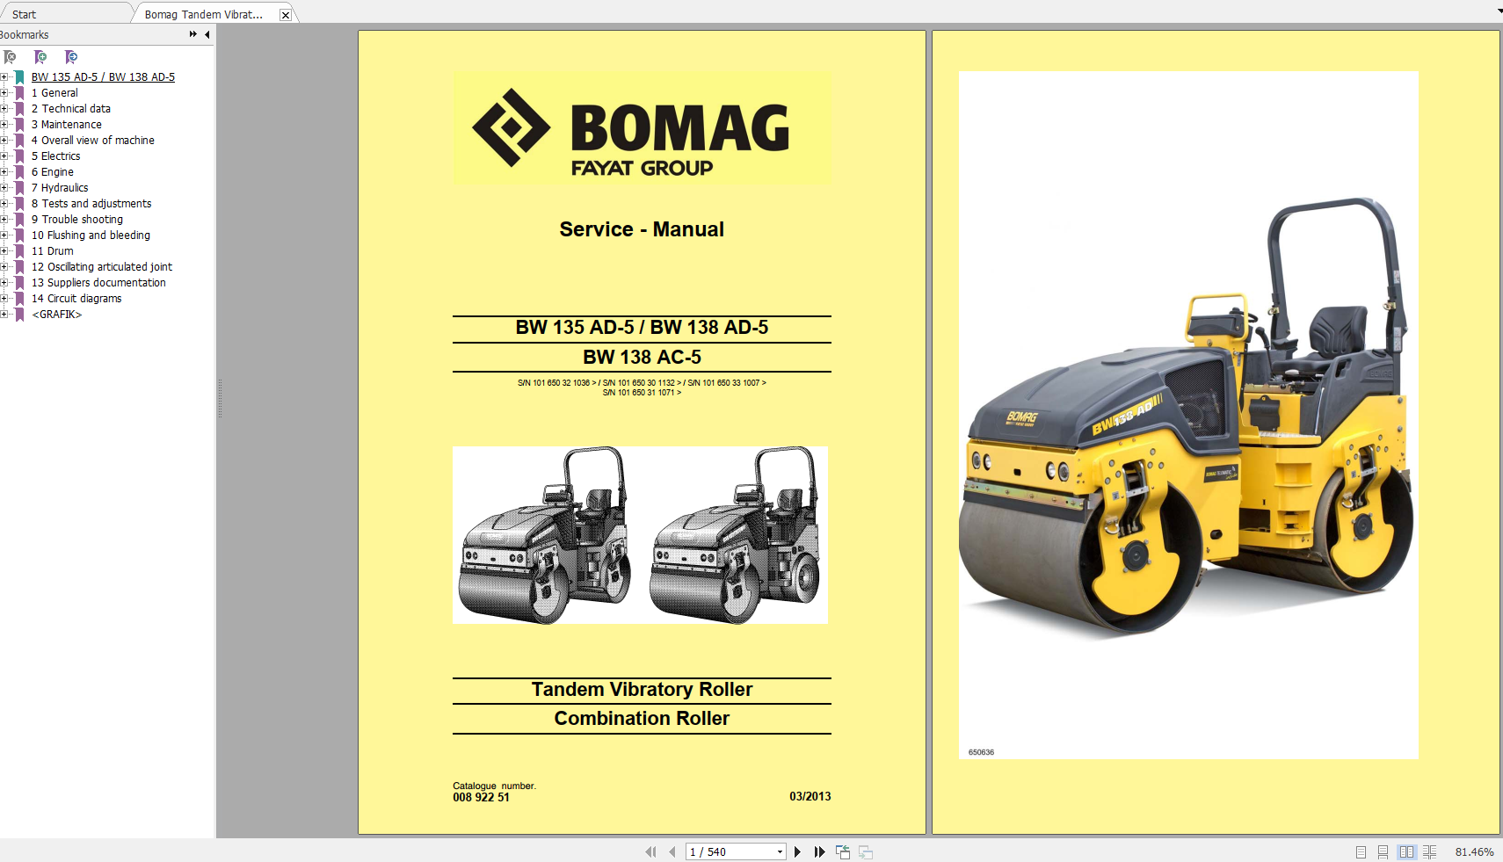This screenshot has height=862, width=1503.
Task: Click the bookmark icon next to 11 Drum
Action: 19,251
